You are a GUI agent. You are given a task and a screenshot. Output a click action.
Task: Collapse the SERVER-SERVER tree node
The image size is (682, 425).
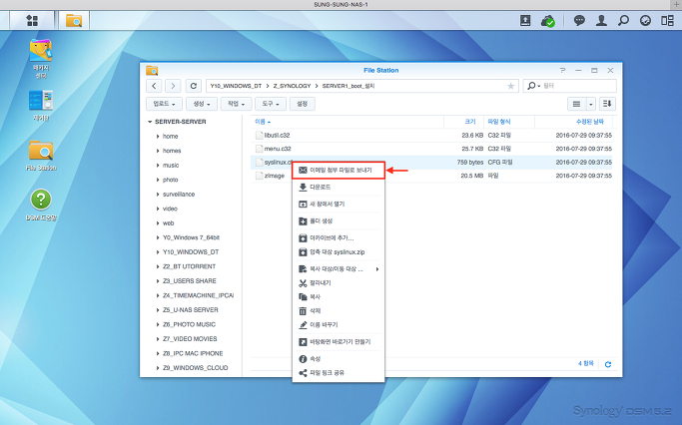point(150,122)
